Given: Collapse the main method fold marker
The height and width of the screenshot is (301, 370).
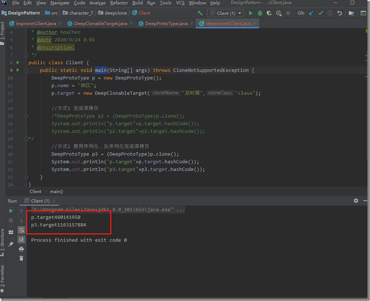Looking at the screenshot, I should pyautogui.click(x=26, y=70).
